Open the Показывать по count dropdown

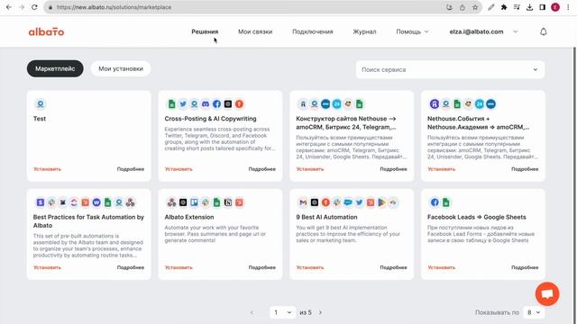click(534, 312)
